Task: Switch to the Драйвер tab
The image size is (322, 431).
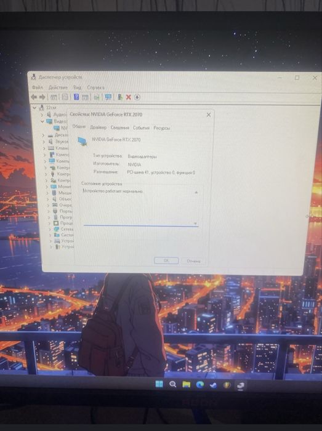Action: [x=98, y=127]
